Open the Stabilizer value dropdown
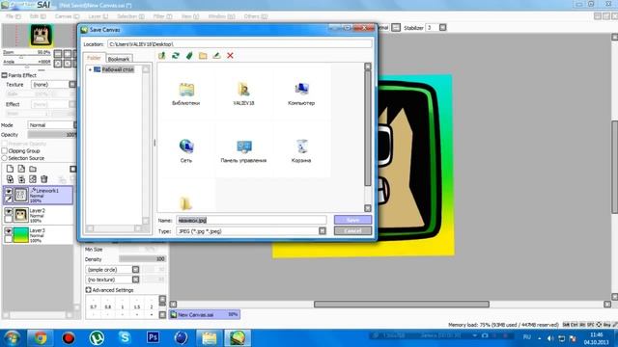 [x=442, y=28]
